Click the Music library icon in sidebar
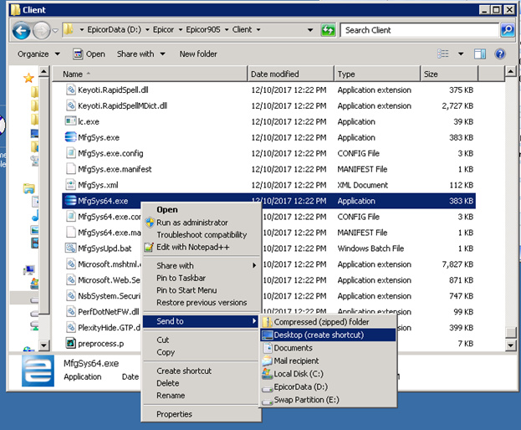 click(x=35, y=215)
